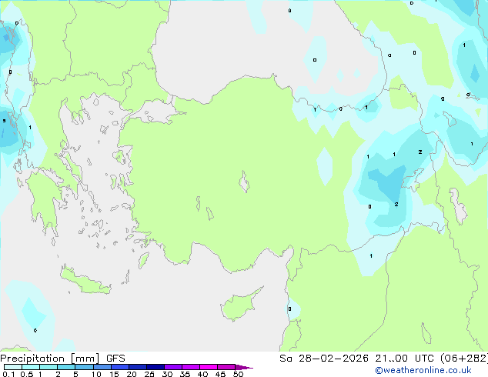Pick the 35–40 mm legend color box

click(190, 367)
